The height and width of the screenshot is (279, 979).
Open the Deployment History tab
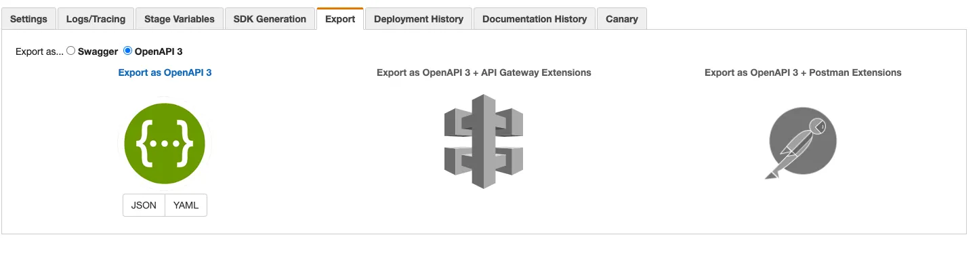pyautogui.click(x=419, y=19)
